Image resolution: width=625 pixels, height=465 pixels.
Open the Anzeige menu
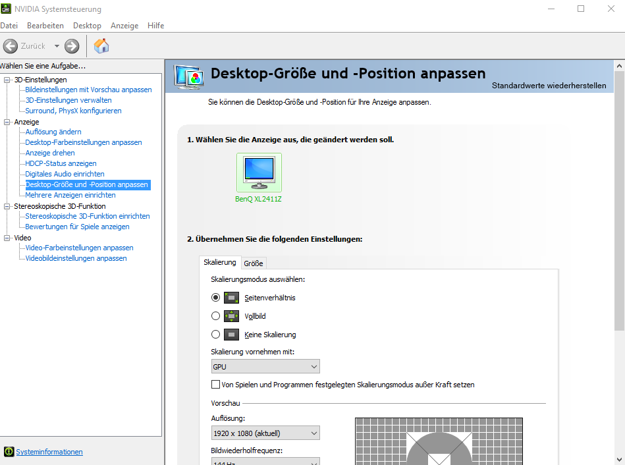pos(124,26)
